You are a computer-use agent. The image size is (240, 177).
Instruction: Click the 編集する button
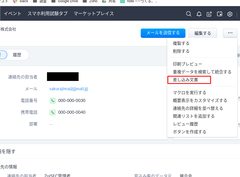click(203, 33)
